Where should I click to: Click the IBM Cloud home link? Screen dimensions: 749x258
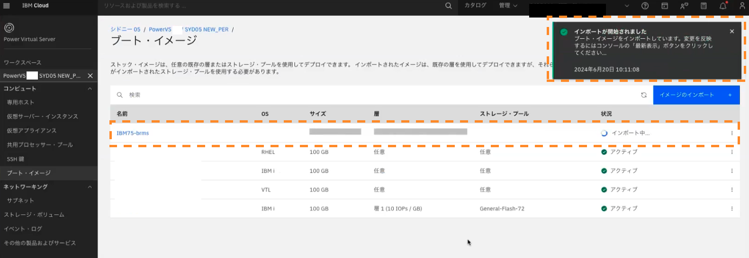(35, 6)
